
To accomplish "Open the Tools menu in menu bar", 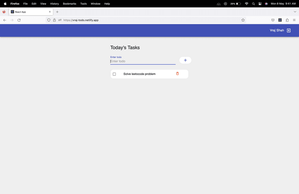I will click(84, 3).
